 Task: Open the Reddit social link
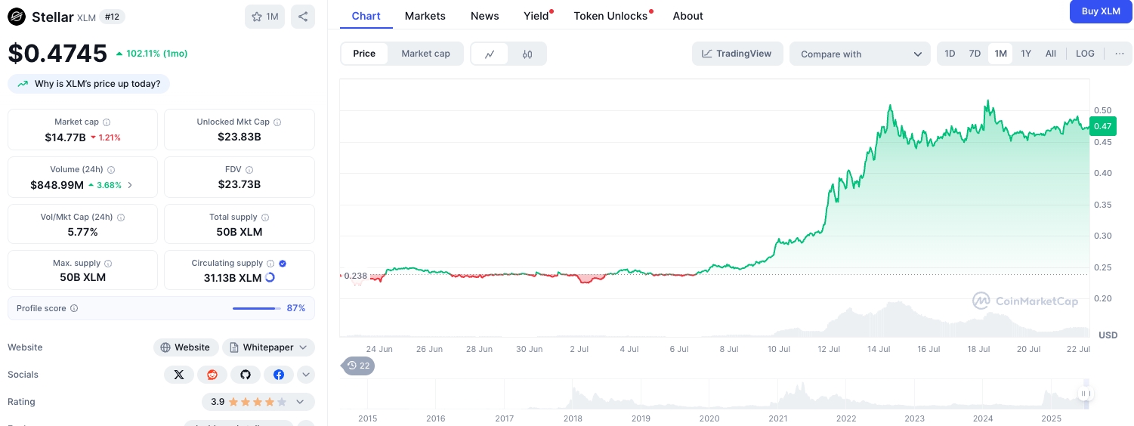coord(212,375)
